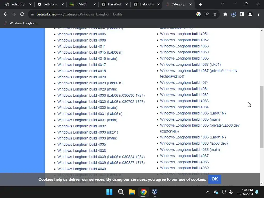The width and height of the screenshot is (264, 198).
Task: Open build 4039 (Lab06 n.030827-1717) link
Action: pos(101,163)
